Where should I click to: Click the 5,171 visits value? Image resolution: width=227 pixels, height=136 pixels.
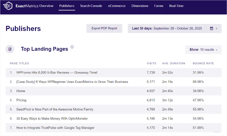coord(151,82)
